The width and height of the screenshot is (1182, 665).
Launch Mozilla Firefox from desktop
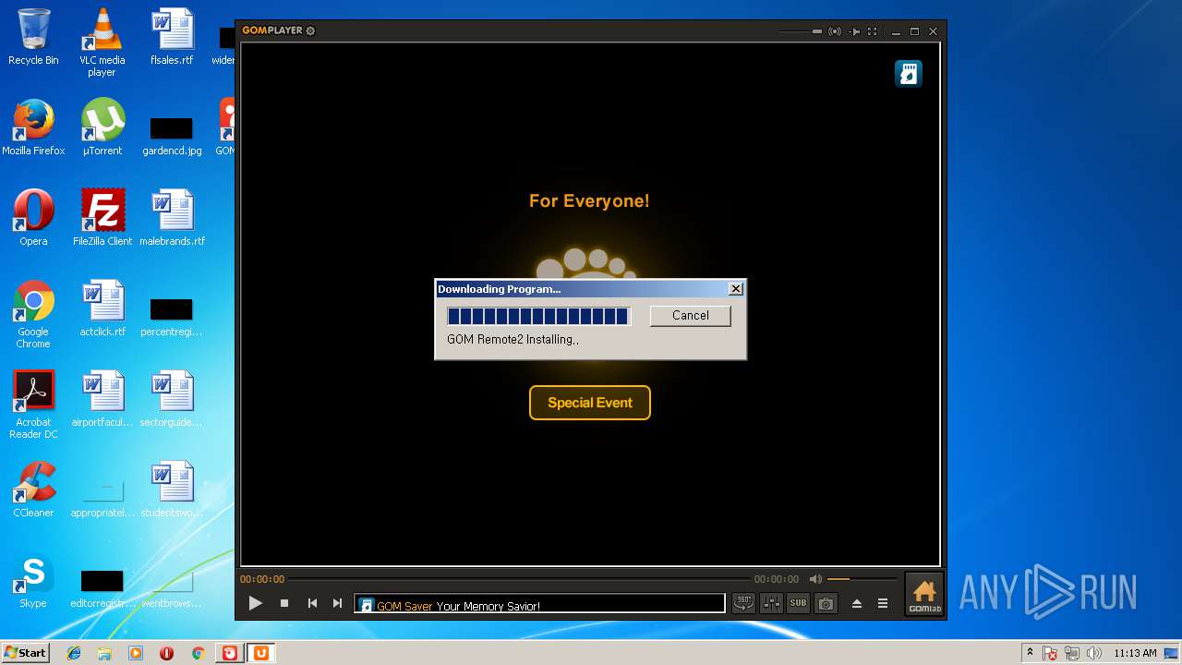33,127
